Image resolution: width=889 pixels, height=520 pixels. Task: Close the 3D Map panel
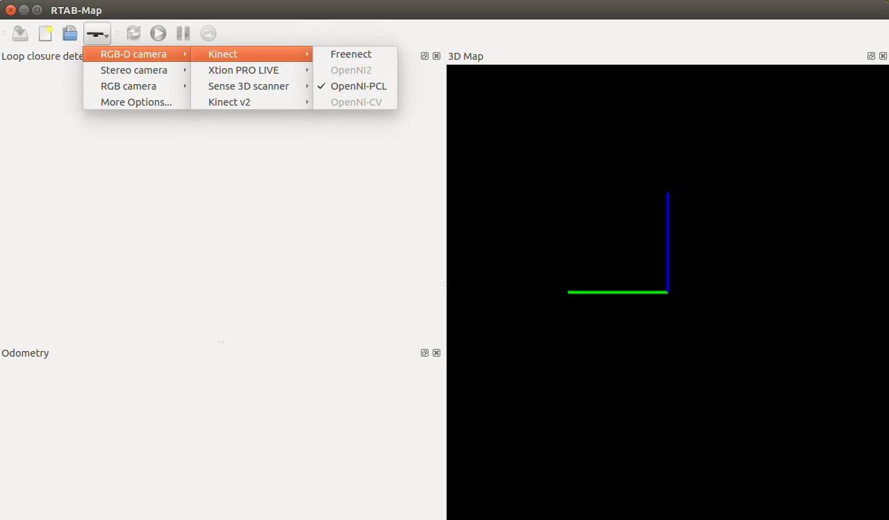pyautogui.click(x=883, y=56)
